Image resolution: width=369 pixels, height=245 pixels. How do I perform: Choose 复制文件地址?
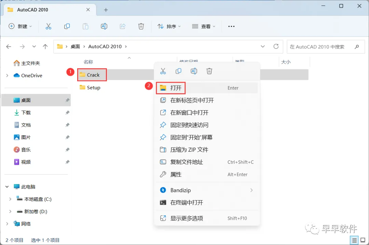tap(207, 162)
